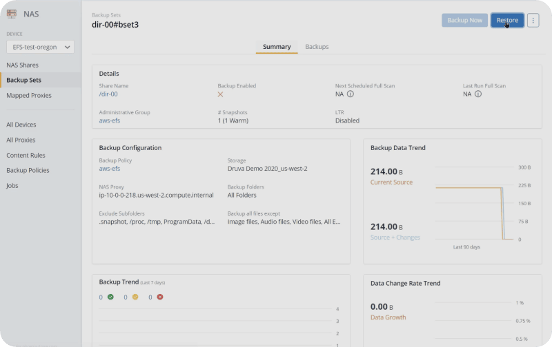
Task: Open Mapped Proxies in sidebar
Action: pyautogui.click(x=29, y=96)
